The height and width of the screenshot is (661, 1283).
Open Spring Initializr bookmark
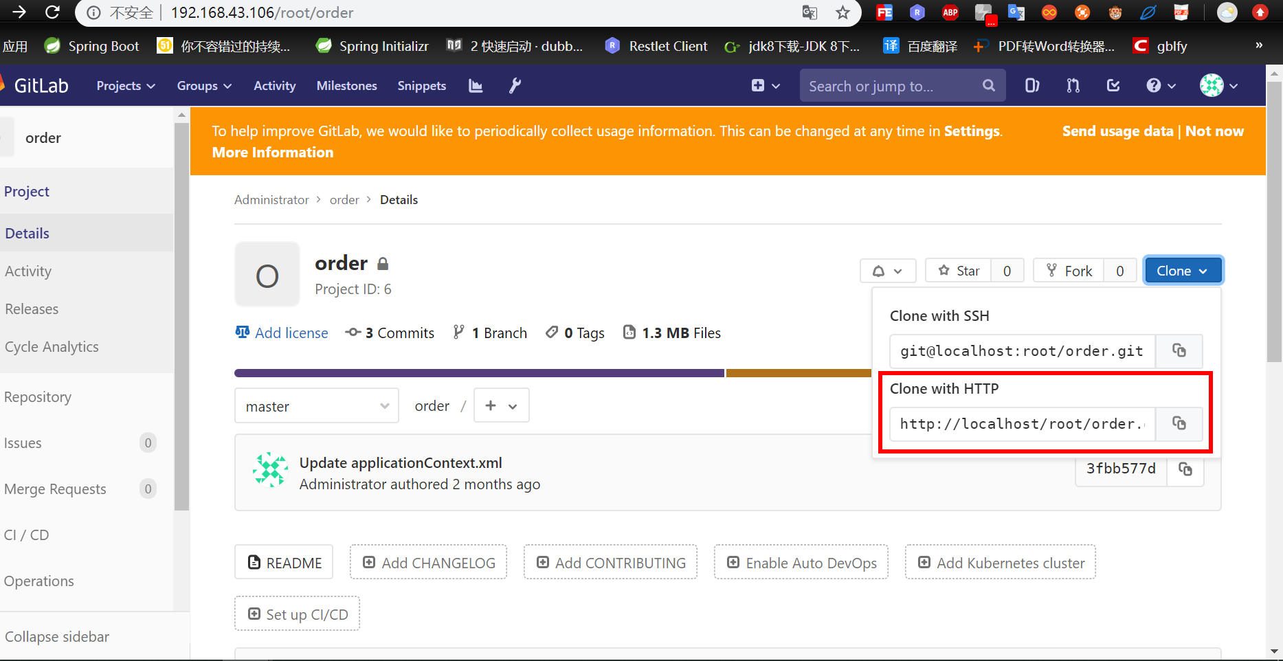[x=372, y=46]
